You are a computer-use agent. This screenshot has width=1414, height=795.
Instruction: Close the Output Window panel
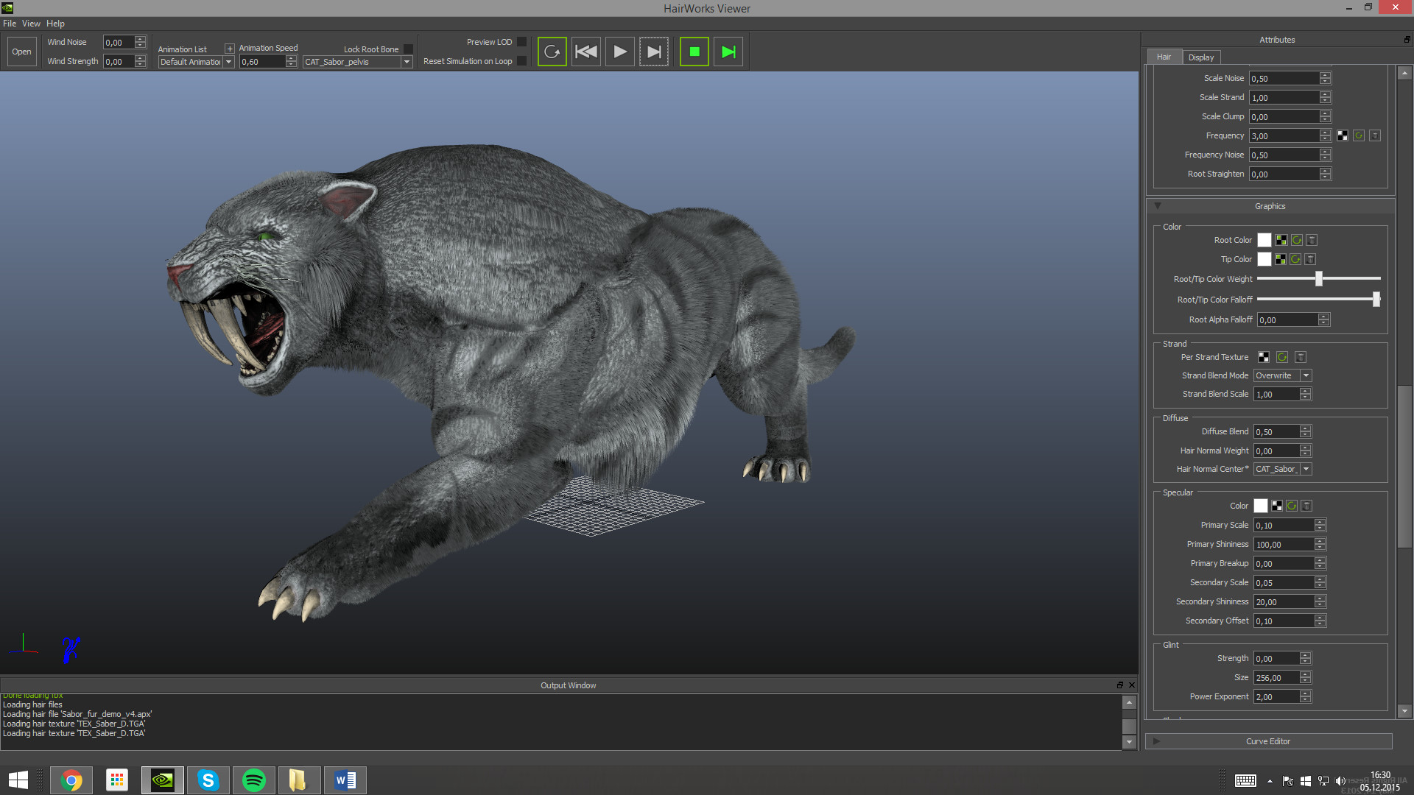coord(1131,685)
